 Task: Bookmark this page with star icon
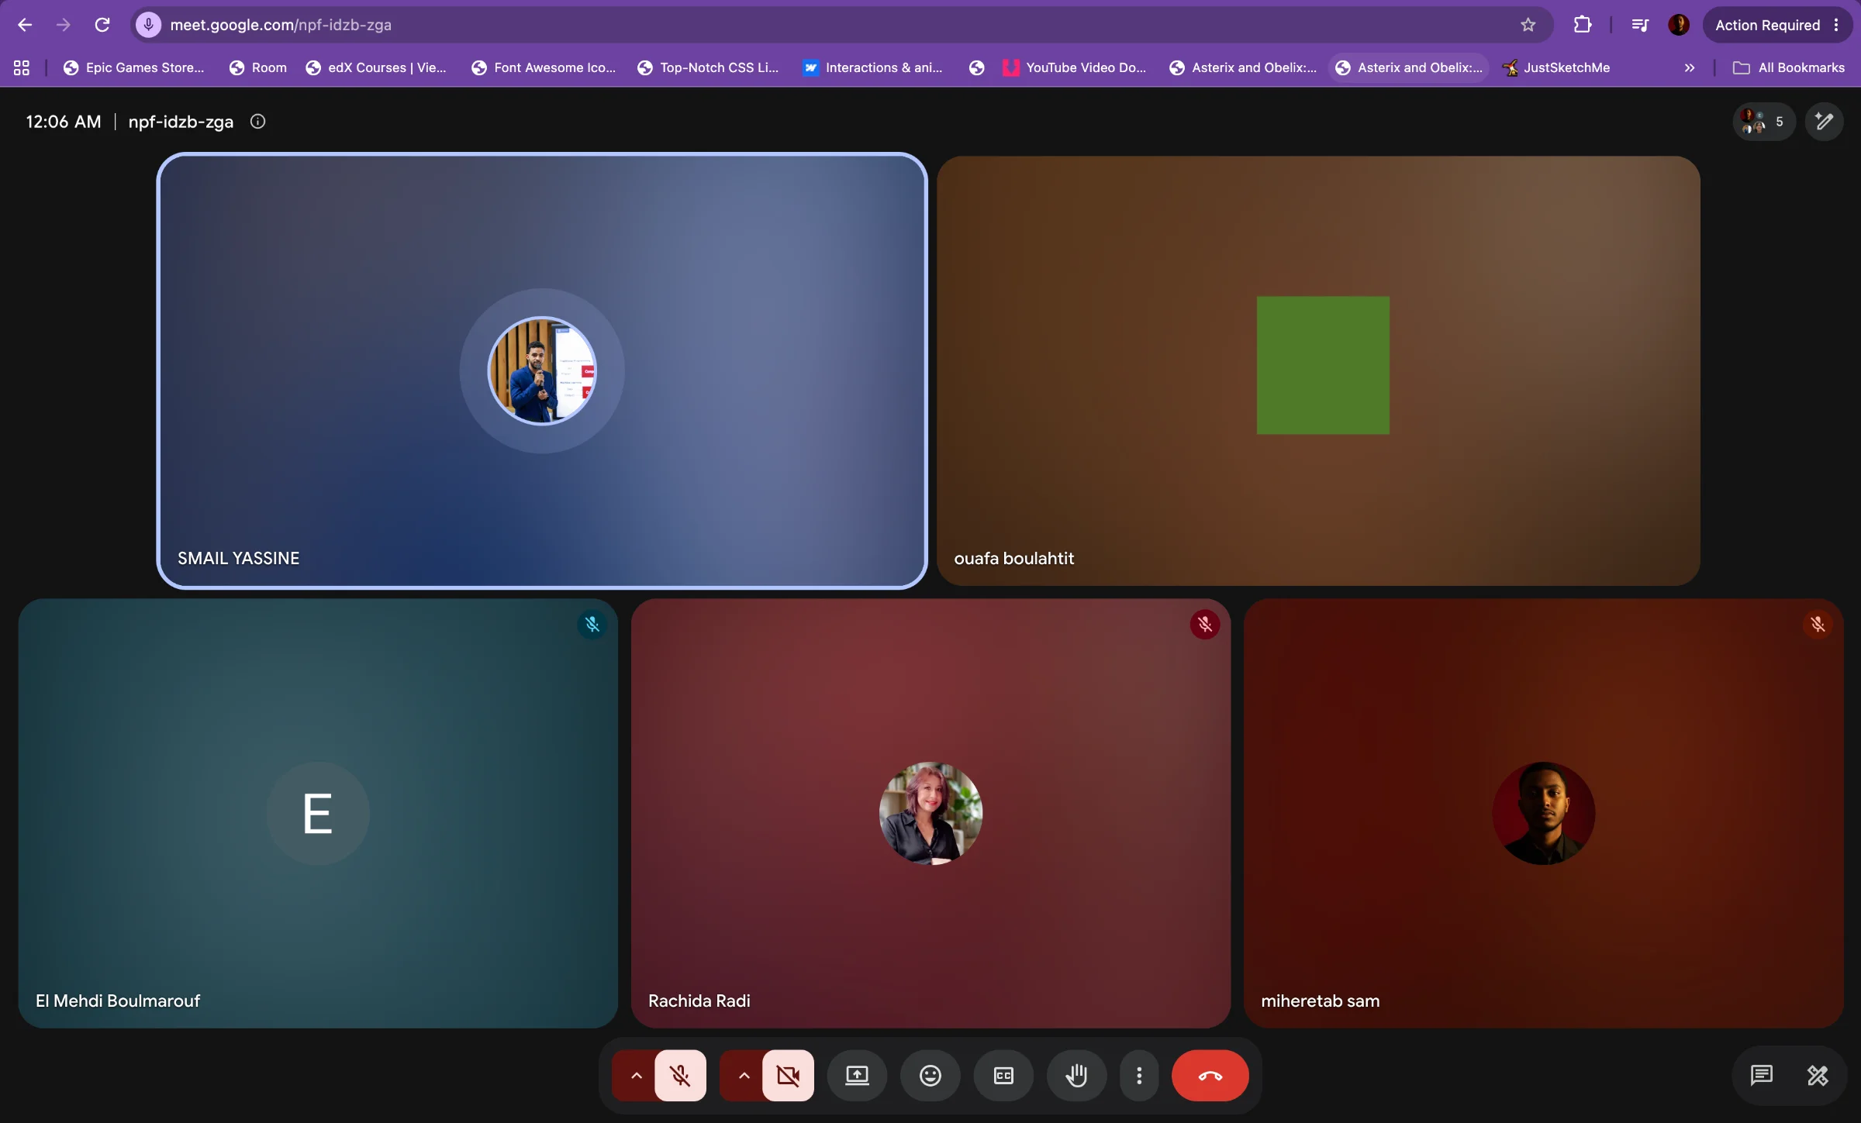point(1528,25)
